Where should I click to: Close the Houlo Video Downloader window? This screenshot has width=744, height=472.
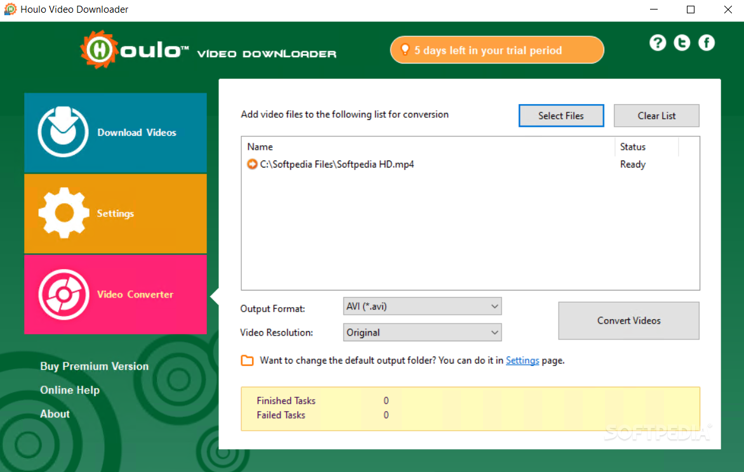727,10
